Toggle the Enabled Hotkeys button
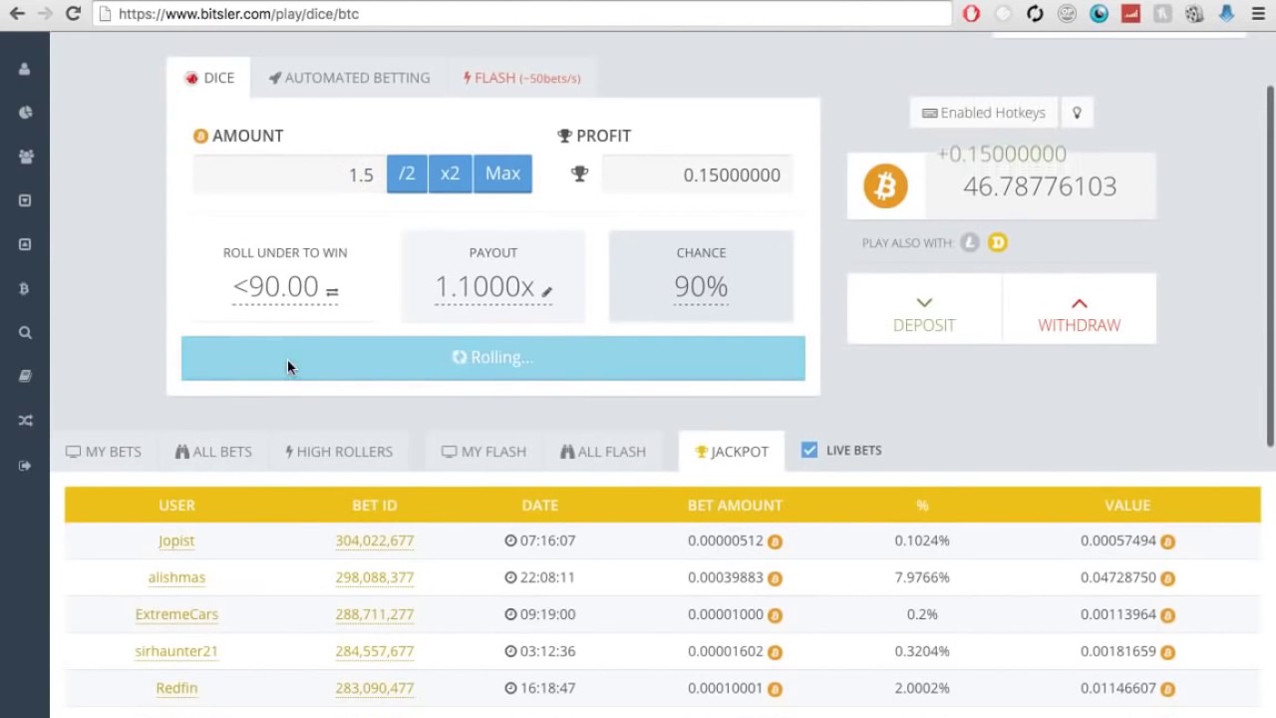Screen dimensions: 1276x718 984,113
